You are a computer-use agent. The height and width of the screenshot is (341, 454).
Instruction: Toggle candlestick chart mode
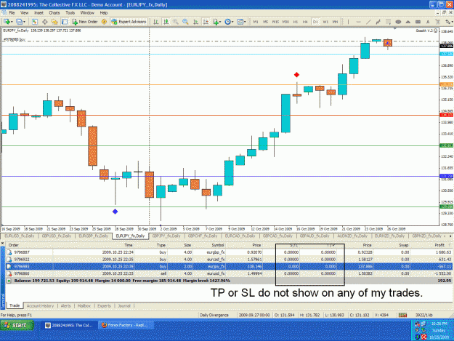coord(166,22)
